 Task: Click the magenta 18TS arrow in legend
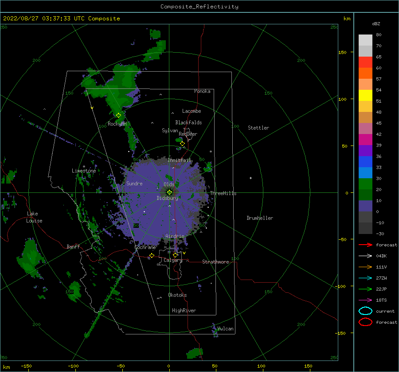[x=365, y=300]
